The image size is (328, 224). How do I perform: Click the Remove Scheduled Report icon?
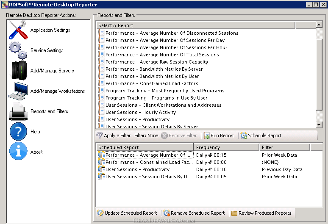pyautogui.click(x=167, y=213)
